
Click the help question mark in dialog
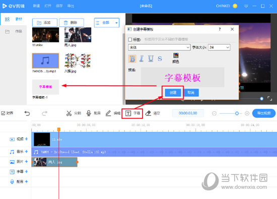coord(220,29)
